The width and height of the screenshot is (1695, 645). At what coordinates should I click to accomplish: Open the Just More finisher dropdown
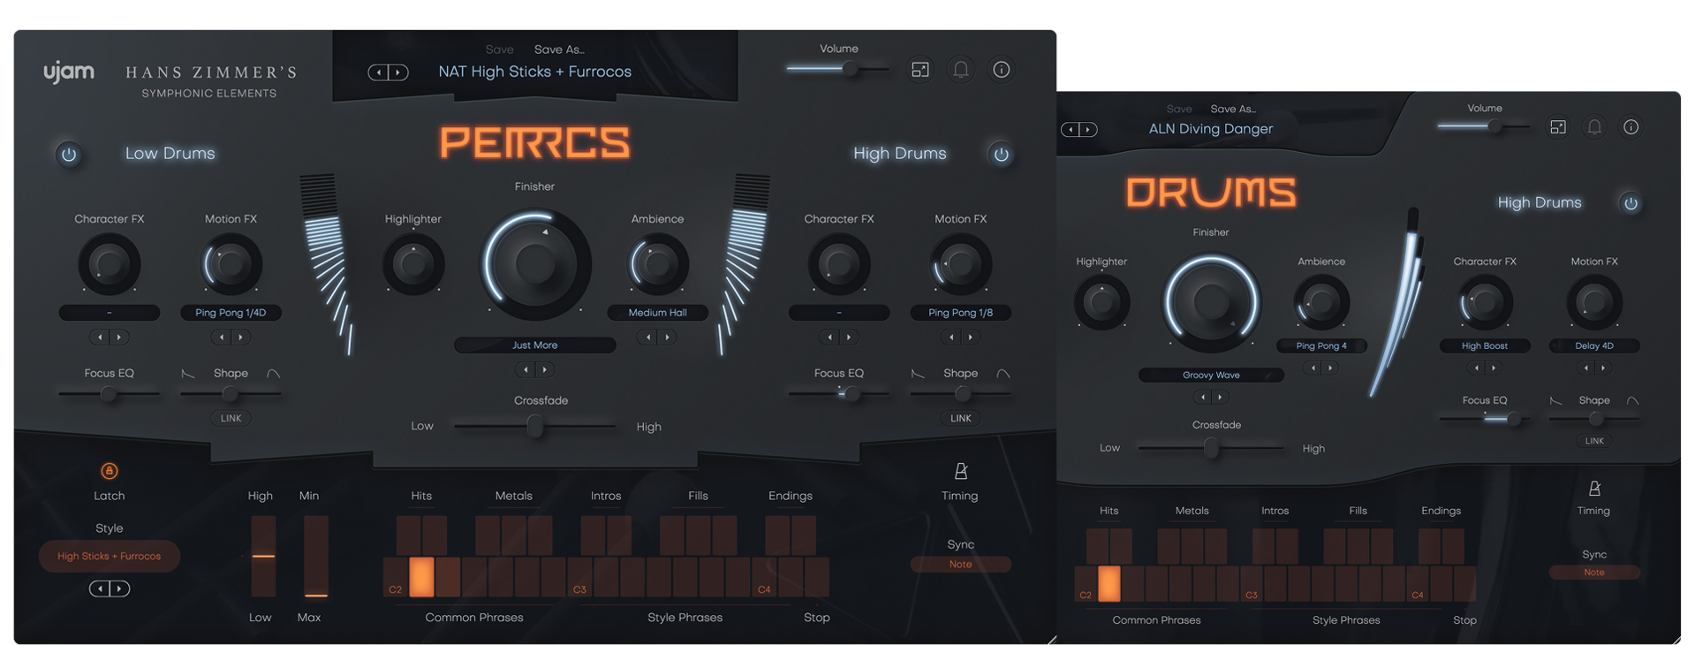[x=535, y=345]
